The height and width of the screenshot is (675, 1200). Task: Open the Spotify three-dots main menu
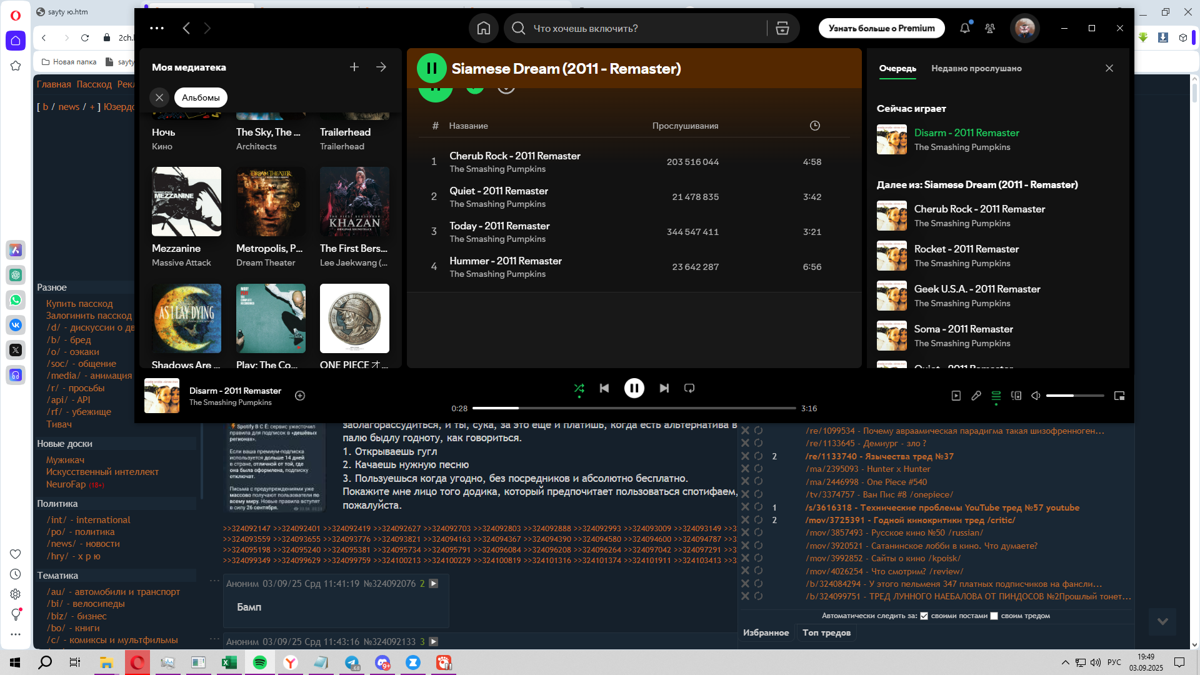tap(157, 28)
